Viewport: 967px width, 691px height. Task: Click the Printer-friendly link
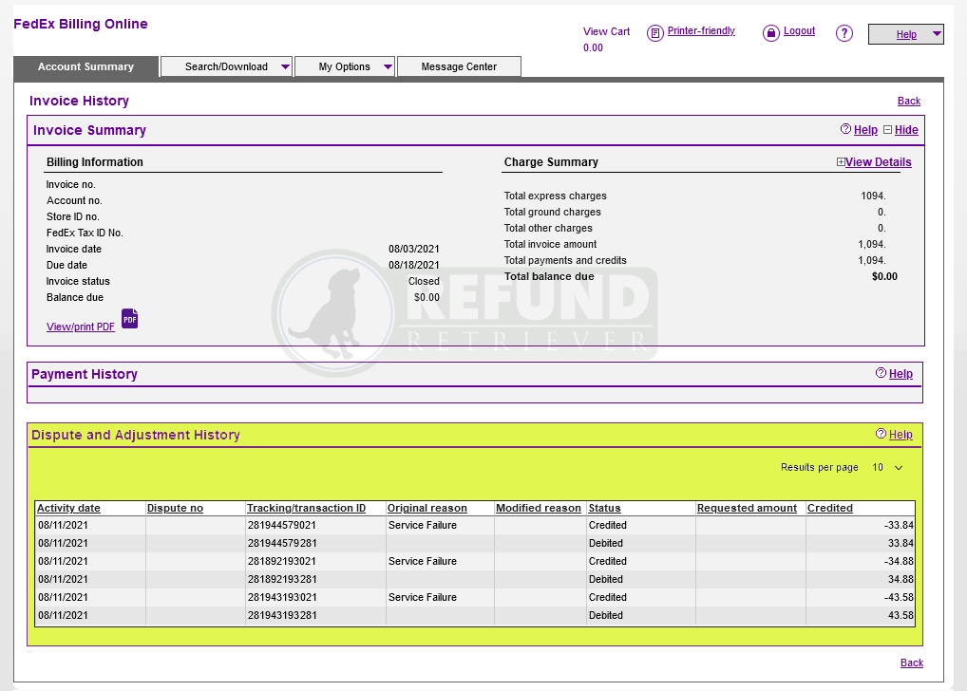701,30
